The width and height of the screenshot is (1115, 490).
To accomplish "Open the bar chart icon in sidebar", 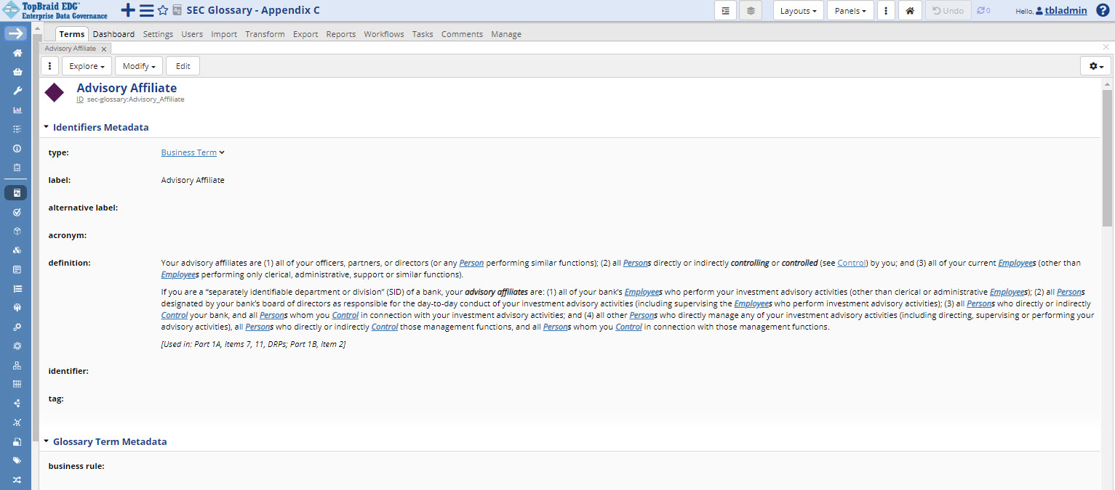I will (x=17, y=110).
